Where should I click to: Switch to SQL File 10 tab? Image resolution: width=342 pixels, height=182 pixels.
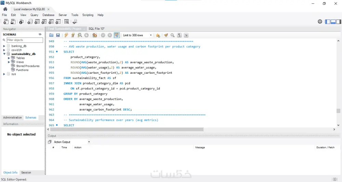(96, 29)
